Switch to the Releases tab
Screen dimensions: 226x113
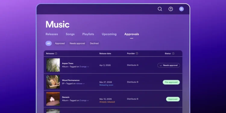click(x=52, y=34)
